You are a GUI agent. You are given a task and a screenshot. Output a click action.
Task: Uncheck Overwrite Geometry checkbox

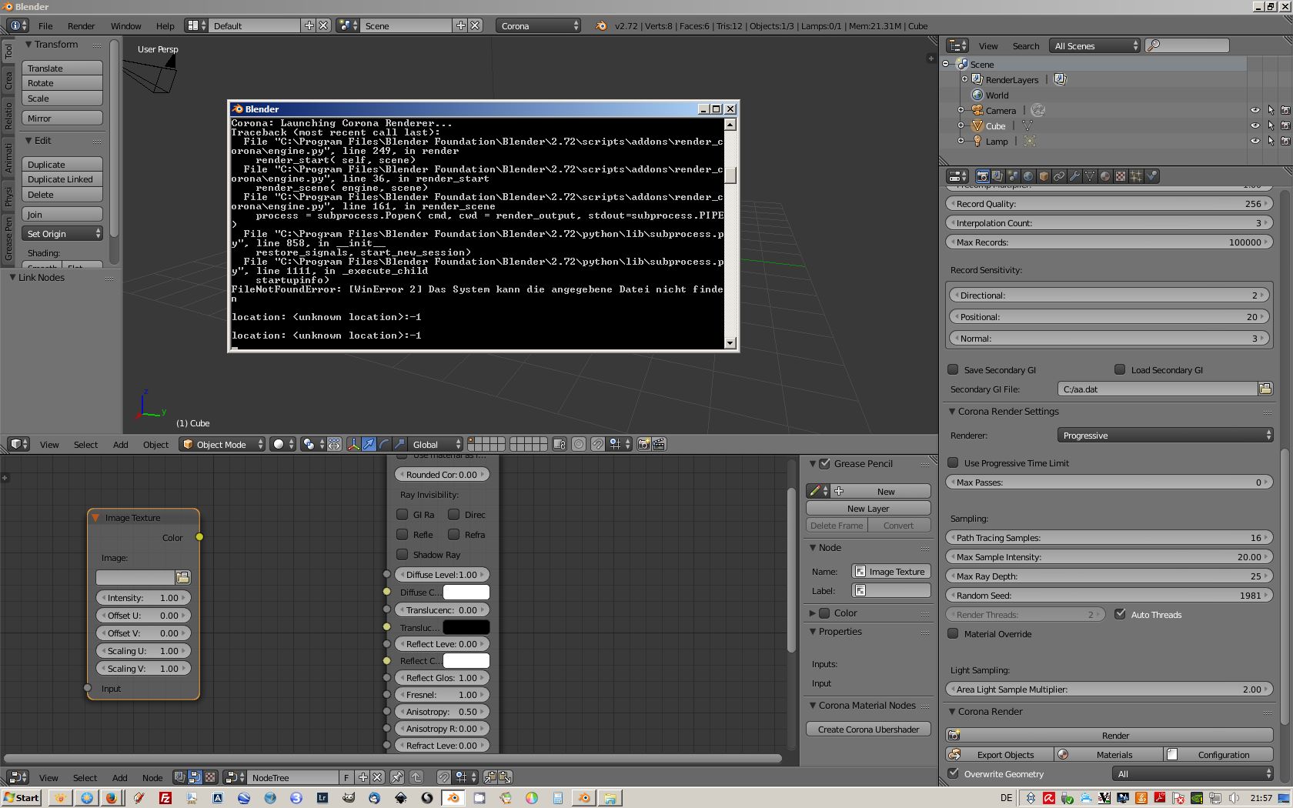pos(953,773)
